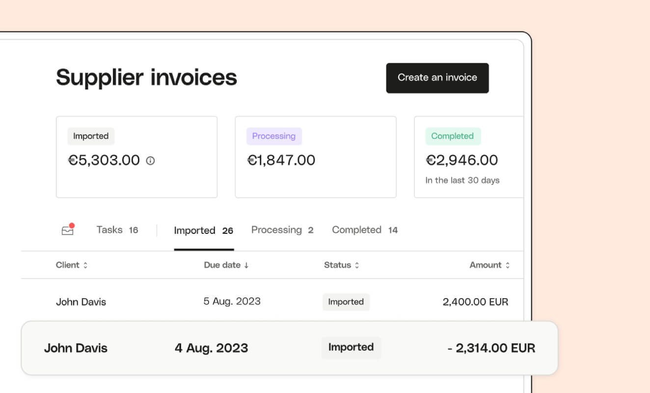
Task: Click the €1,847.00 processing amount
Action: point(281,160)
